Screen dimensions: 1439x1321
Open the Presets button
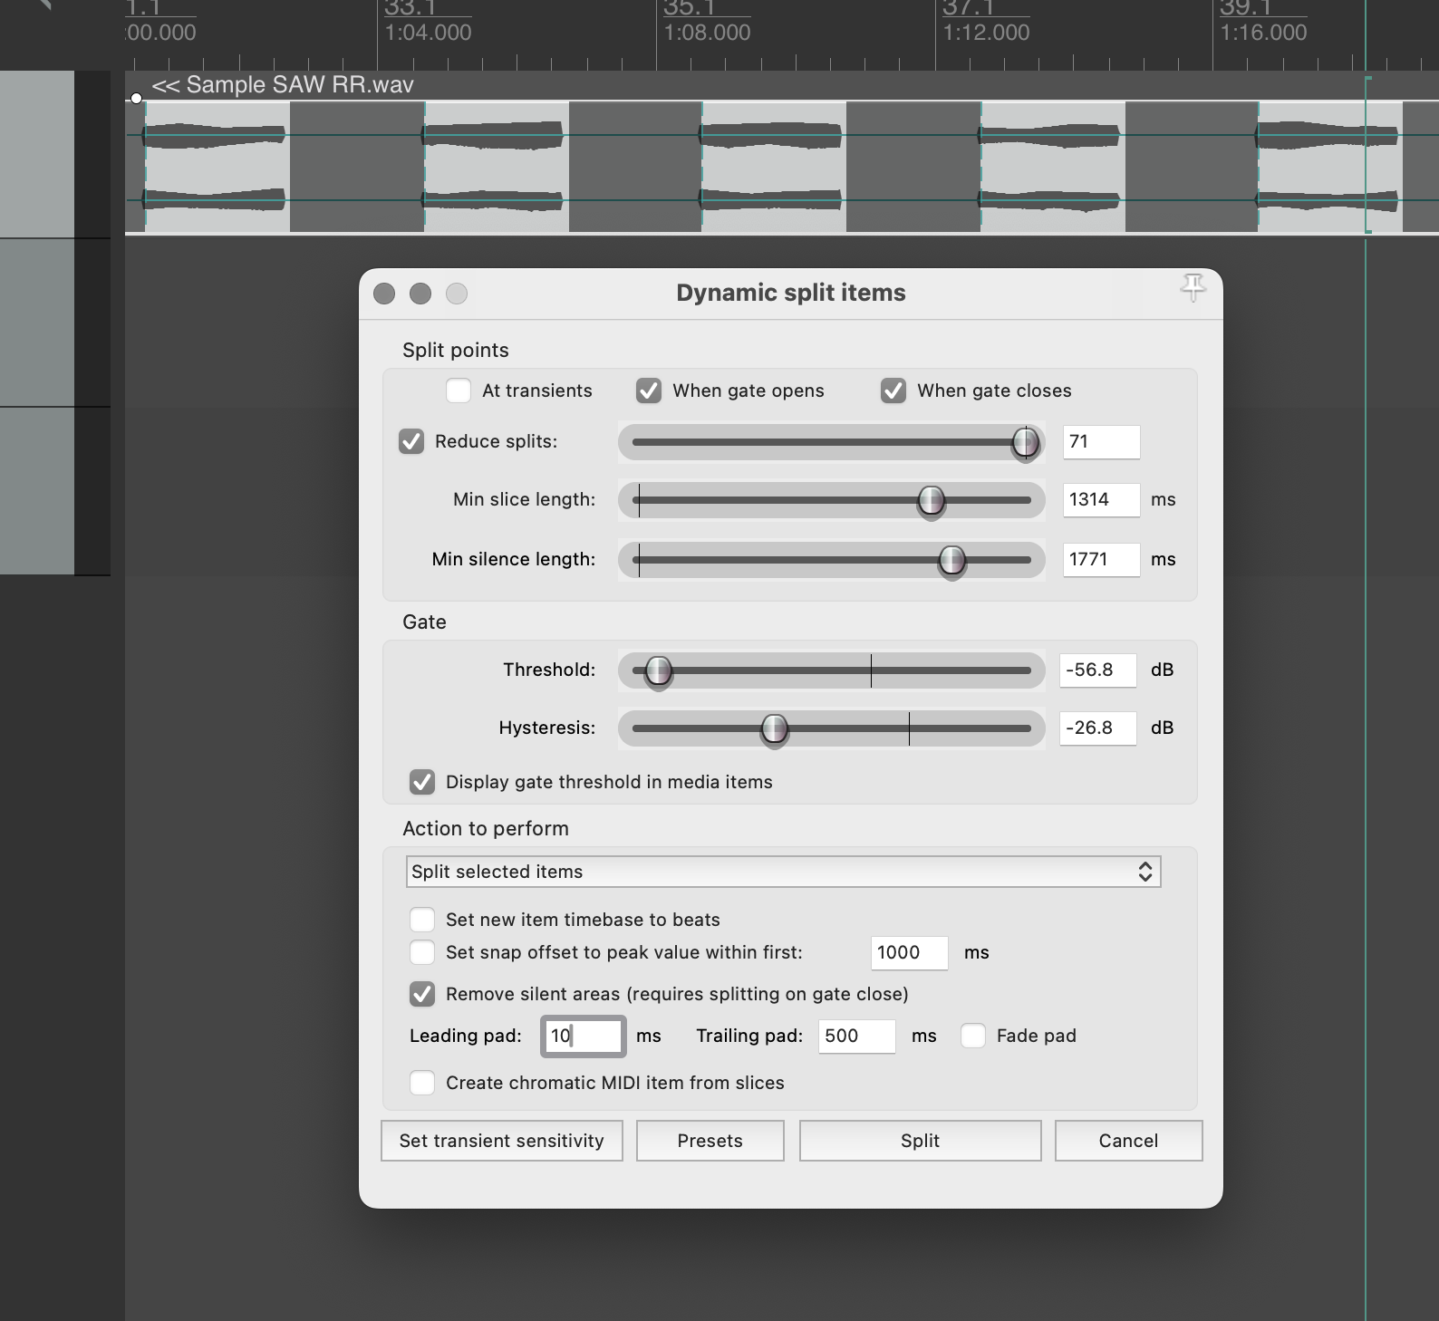coord(710,1141)
